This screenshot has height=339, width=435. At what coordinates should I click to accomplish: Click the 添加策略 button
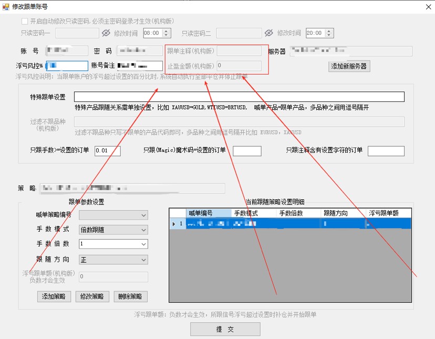click(54, 296)
